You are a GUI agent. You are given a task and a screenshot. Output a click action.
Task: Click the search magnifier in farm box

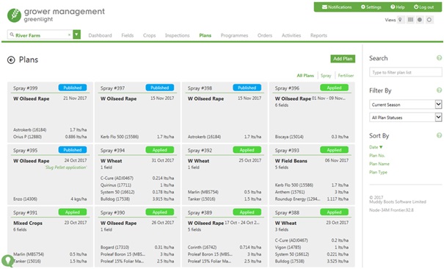tap(12, 35)
